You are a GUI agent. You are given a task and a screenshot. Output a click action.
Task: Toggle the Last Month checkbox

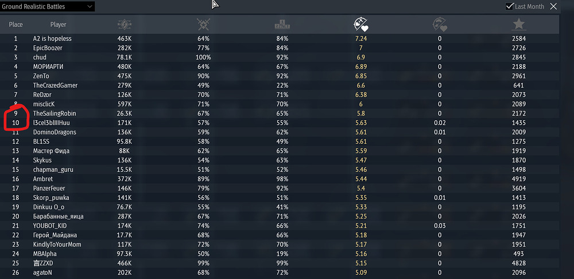click(x=509, y=6)
